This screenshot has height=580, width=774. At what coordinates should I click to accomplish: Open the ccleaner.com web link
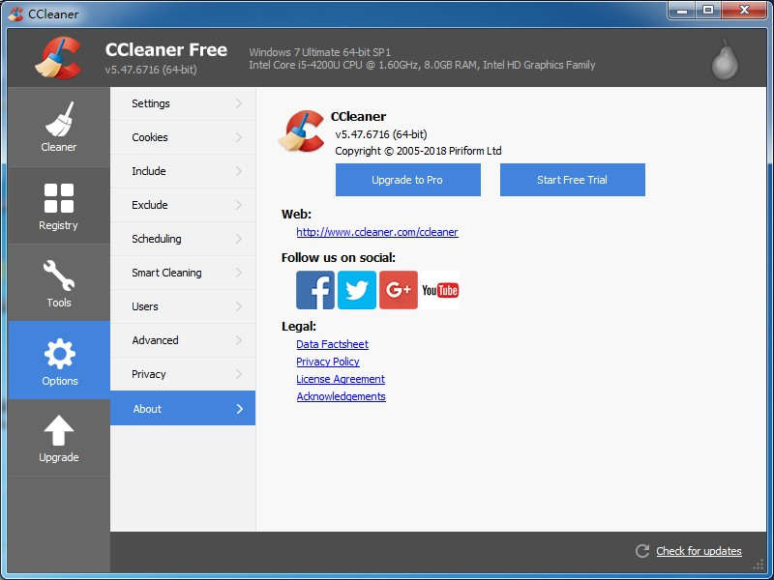(x=377, y=232)
